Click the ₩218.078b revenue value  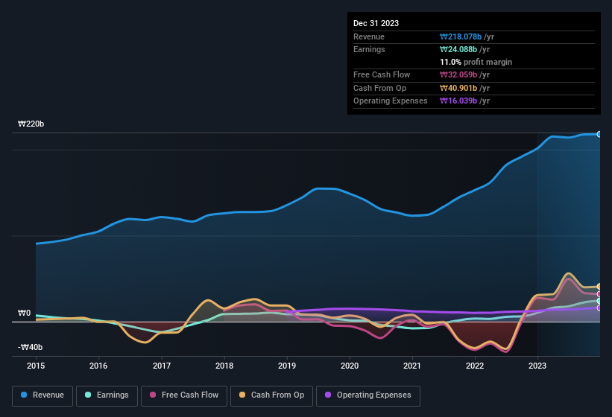pyautogui.click(x=461, y=36)
